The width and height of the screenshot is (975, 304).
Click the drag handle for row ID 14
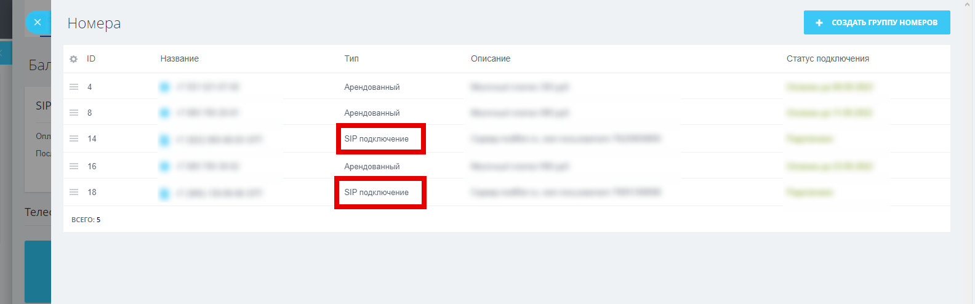click(74, 138)
